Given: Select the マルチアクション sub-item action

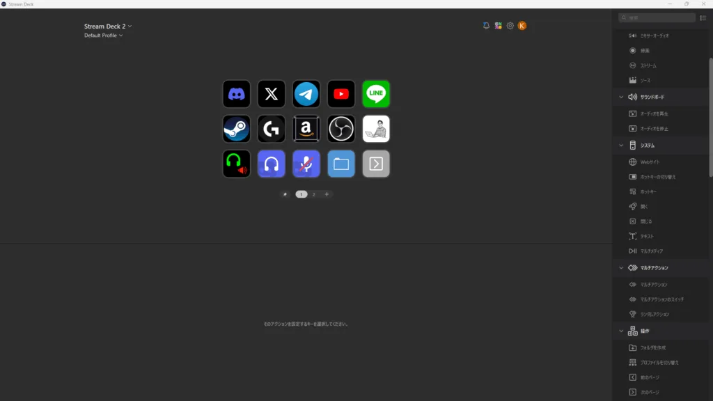Looking at the screenshot, I should tap(661, 285).
